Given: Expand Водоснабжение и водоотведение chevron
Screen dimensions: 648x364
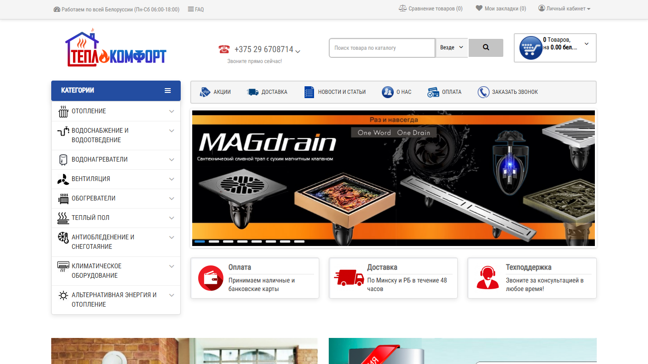Looking at the screenshot, I should pyautogui.click(x=172, y=131).
